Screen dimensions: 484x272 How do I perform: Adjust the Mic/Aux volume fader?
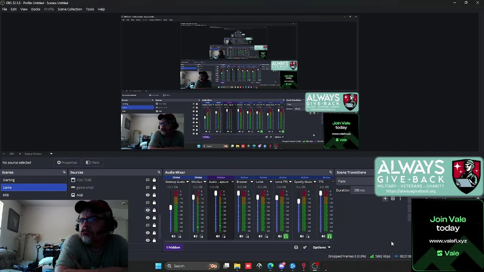pos(193,197)
